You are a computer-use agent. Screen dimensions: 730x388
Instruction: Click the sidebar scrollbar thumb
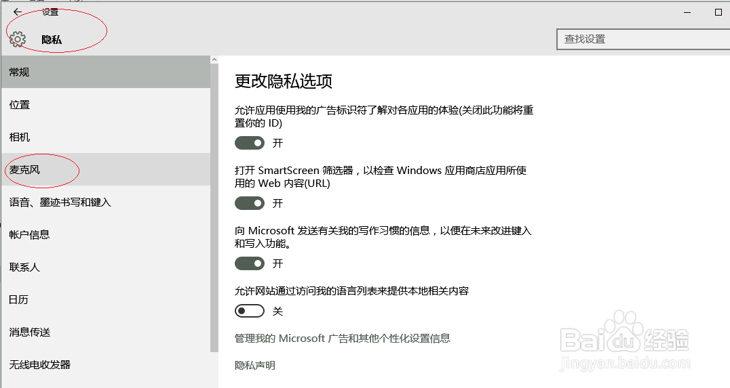point(214,208)
